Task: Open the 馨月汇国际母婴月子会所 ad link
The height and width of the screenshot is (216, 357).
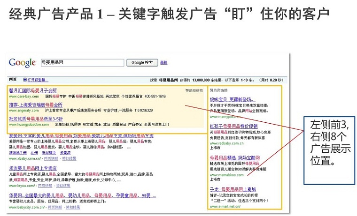Action: [33, 90]
